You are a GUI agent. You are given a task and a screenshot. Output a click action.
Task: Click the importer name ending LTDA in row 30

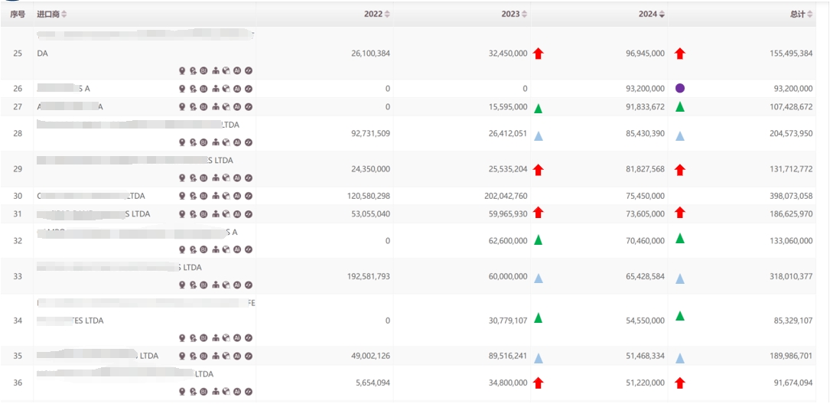(x=90, y=196)
